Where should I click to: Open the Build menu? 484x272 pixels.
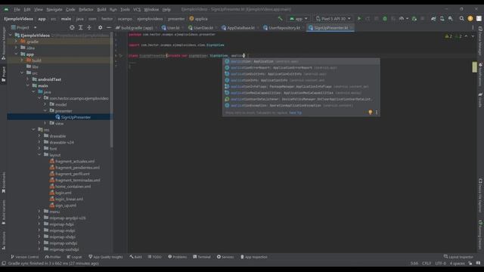coord(101,10)
